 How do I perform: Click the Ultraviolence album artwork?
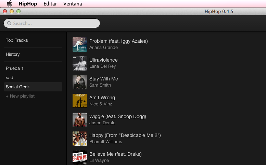pos(79,63)
